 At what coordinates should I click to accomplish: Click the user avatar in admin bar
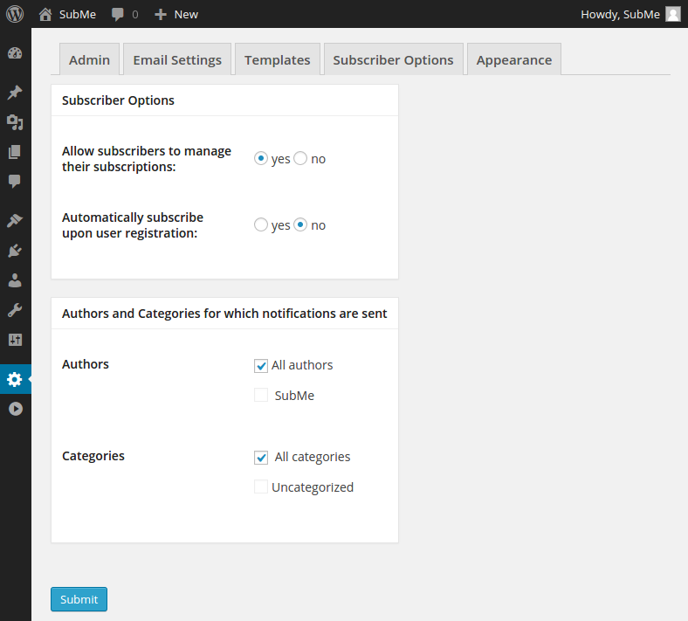pos(672,14)
